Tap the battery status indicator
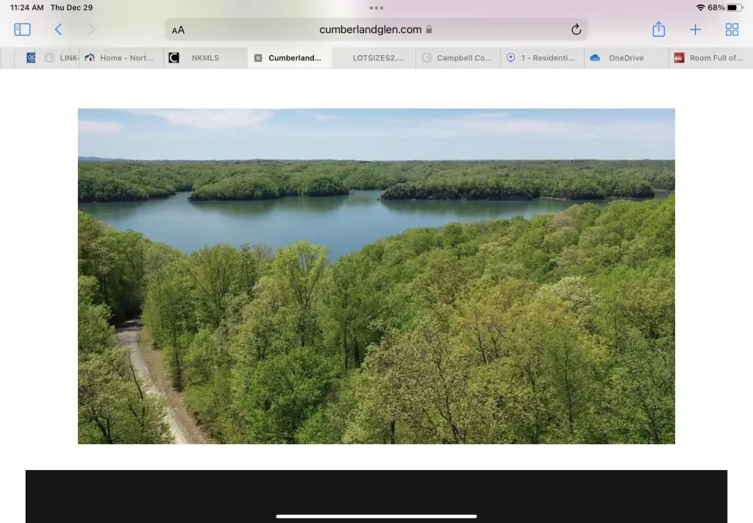The image size is (753, 523). pyautogui.click(x=735, y=7)
